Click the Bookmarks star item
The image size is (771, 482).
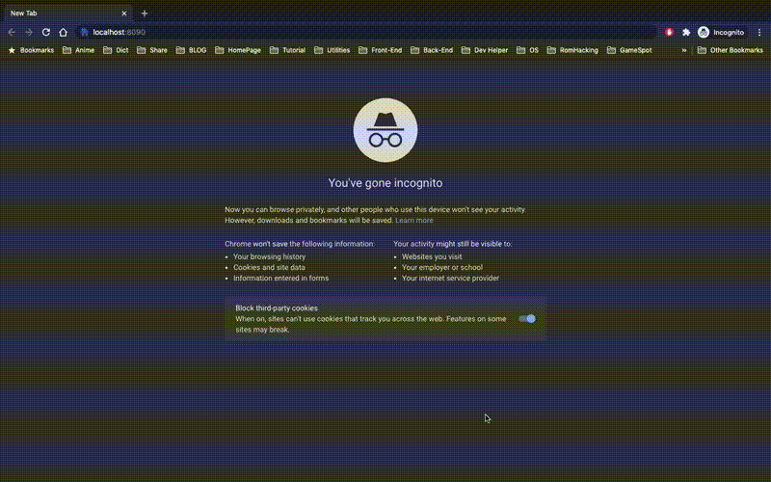(x=31, y=50)
